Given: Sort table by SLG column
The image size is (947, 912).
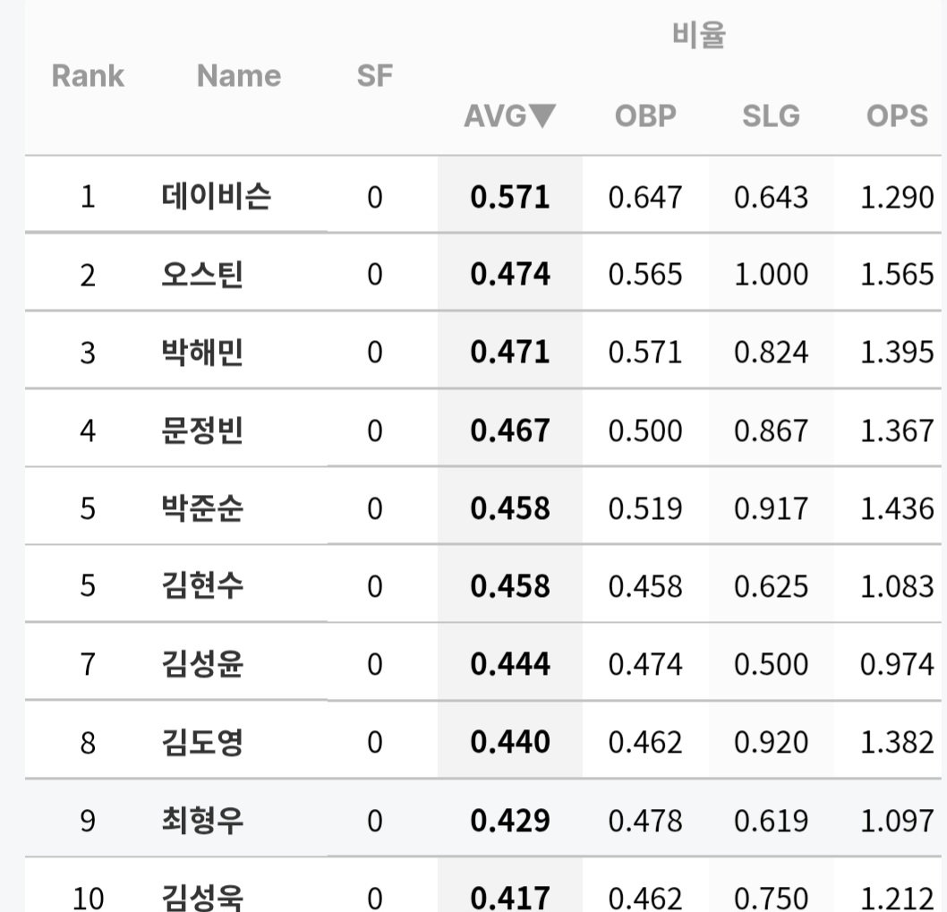Looking at the screenshot, I should 771,116.
